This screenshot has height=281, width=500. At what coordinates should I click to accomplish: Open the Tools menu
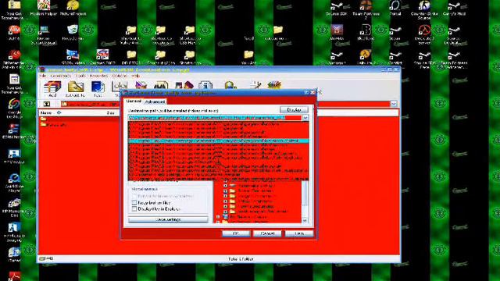(80, 76)
